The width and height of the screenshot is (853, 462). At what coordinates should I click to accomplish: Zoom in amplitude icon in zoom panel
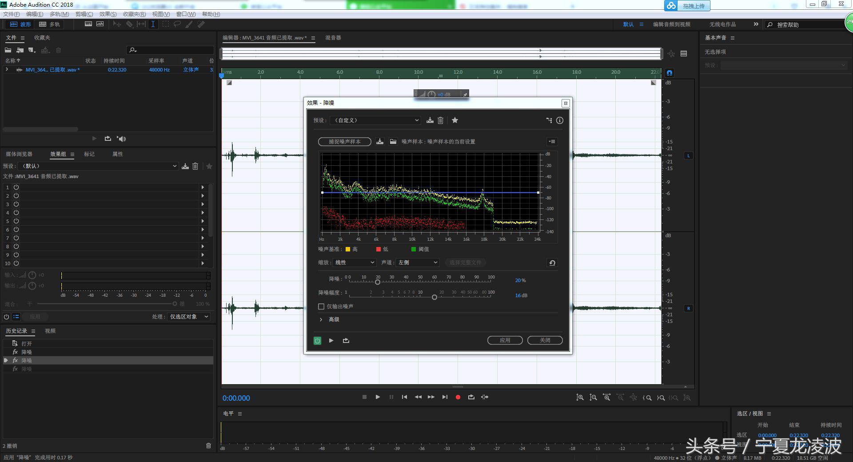pyautogui.click(x=580, y=398)
